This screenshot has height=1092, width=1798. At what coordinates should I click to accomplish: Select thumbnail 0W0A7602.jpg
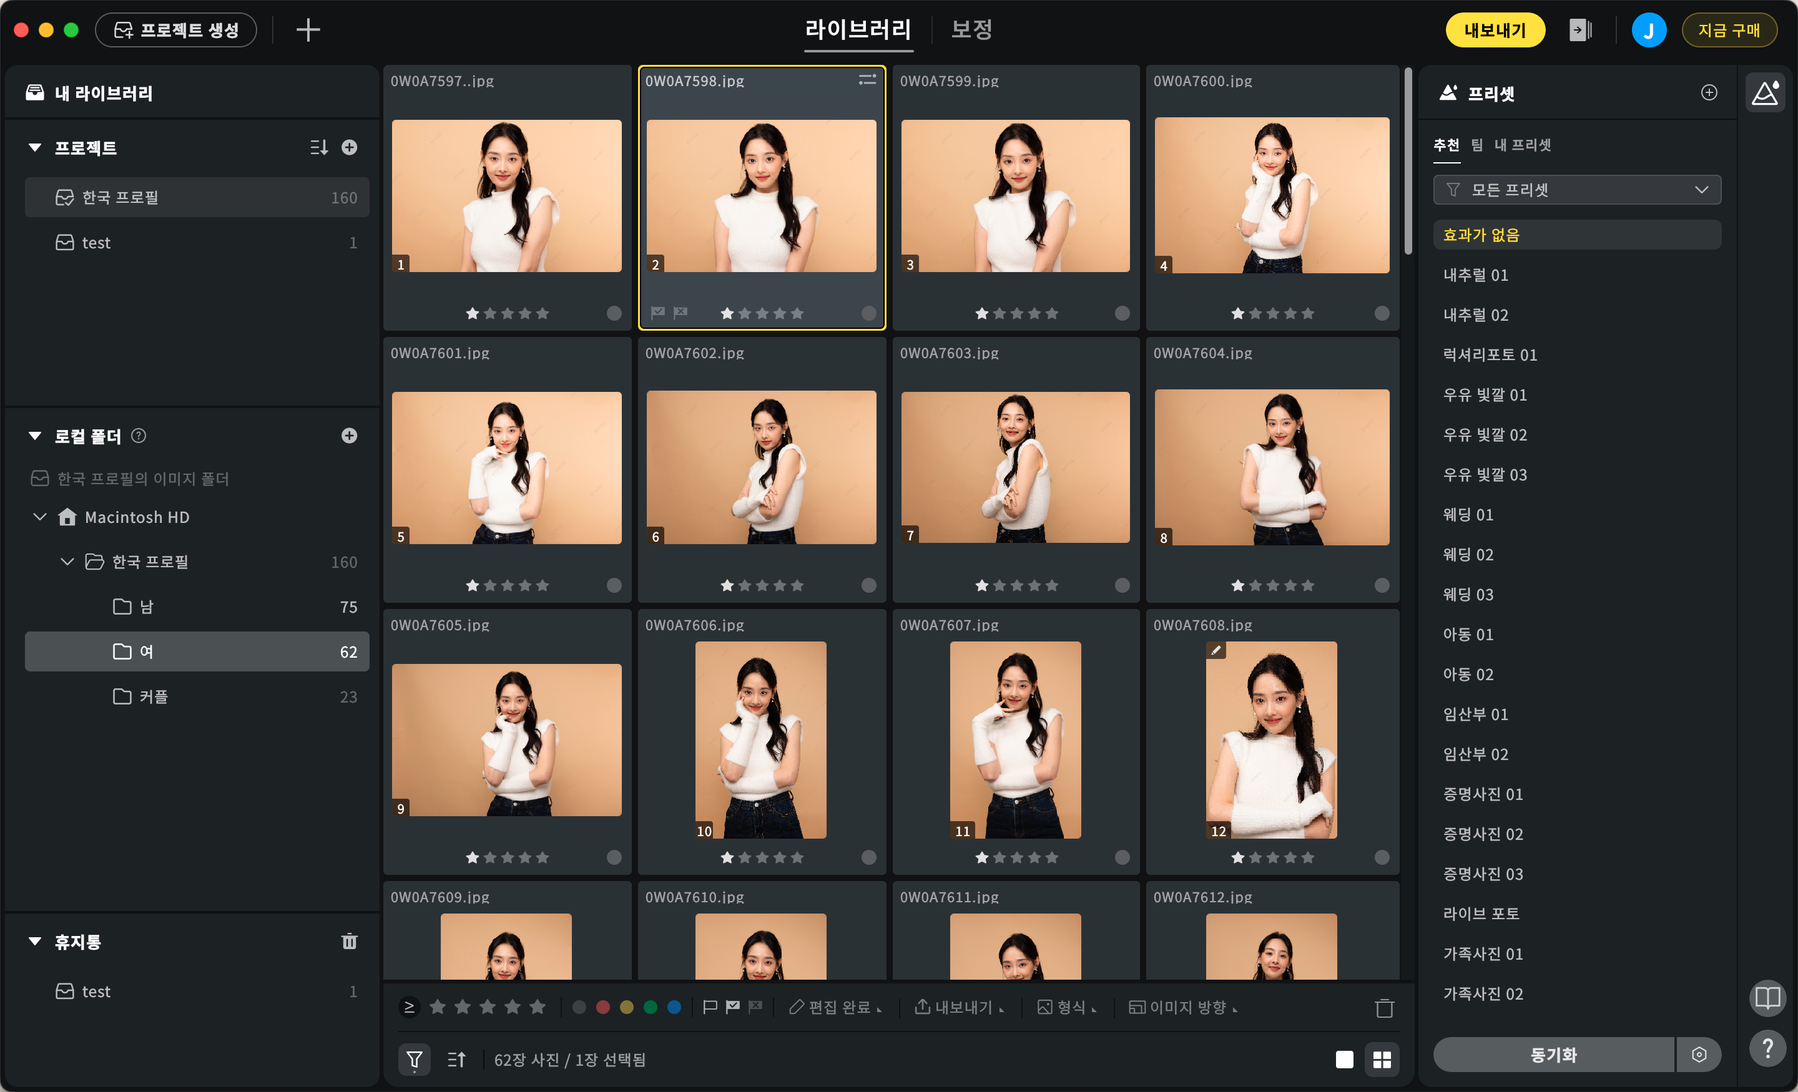[761, 467]
